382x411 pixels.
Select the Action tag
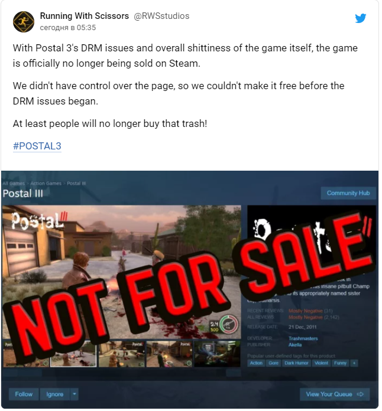[256, 363]
